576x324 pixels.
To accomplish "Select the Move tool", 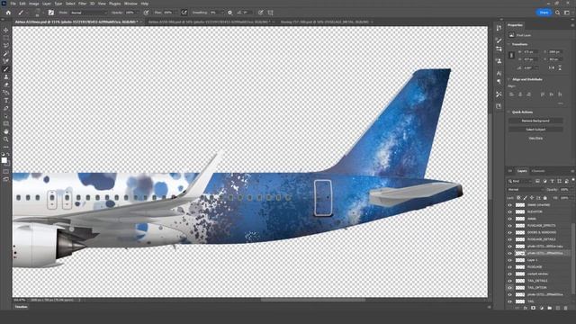I will [x=6, y=30].
